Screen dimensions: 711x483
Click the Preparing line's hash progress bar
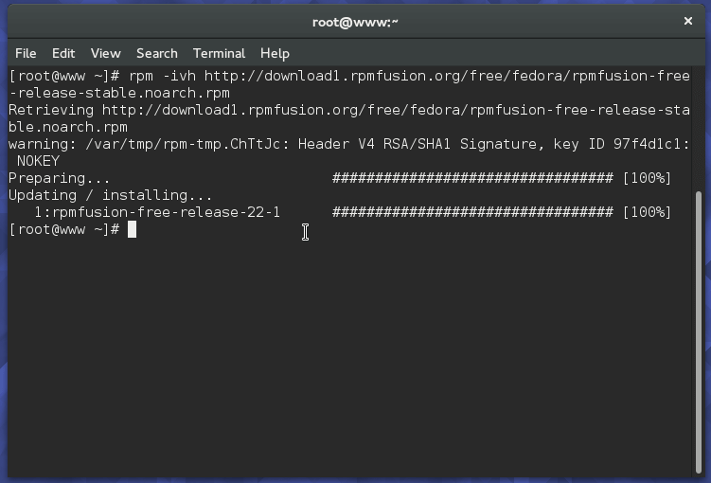click(x=472, y=178)
